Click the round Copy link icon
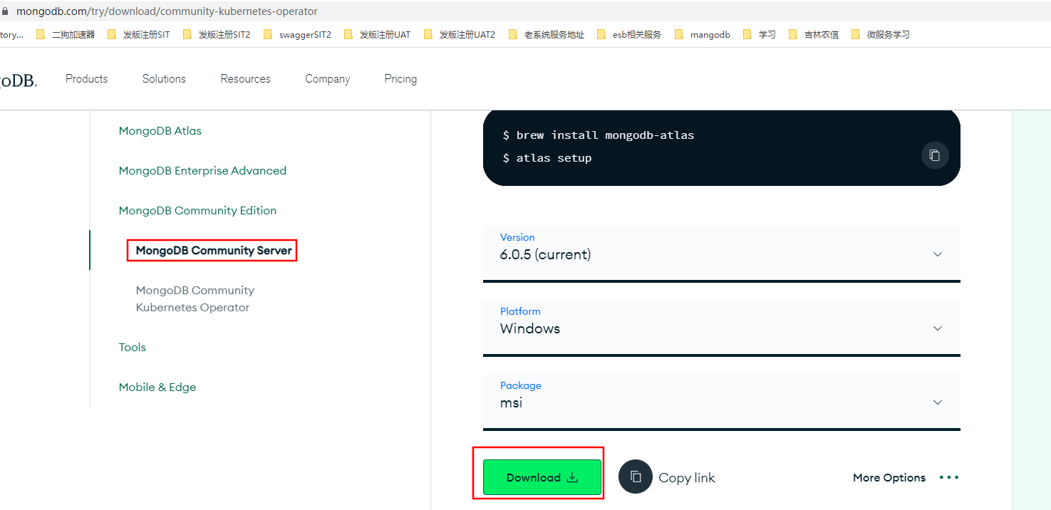 (x=636, y=477)
